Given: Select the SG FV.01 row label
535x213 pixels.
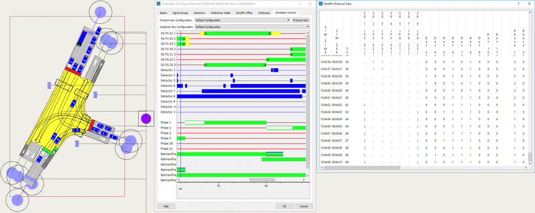Looking at the screenshot, I should [168, 33].
